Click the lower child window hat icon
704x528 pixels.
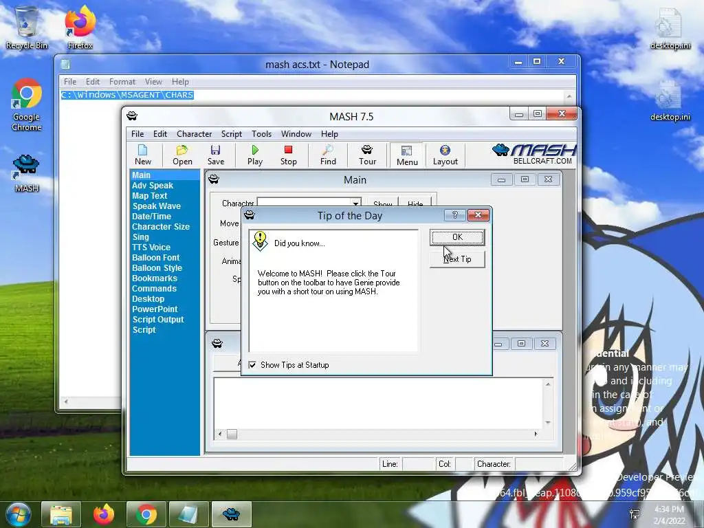pos(217,344)
